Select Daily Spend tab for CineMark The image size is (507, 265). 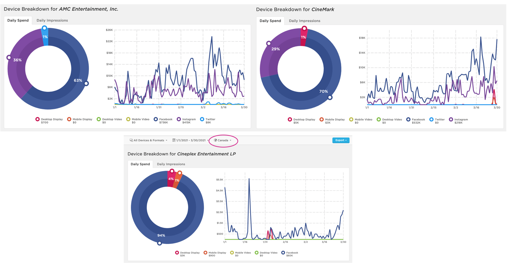270,21
